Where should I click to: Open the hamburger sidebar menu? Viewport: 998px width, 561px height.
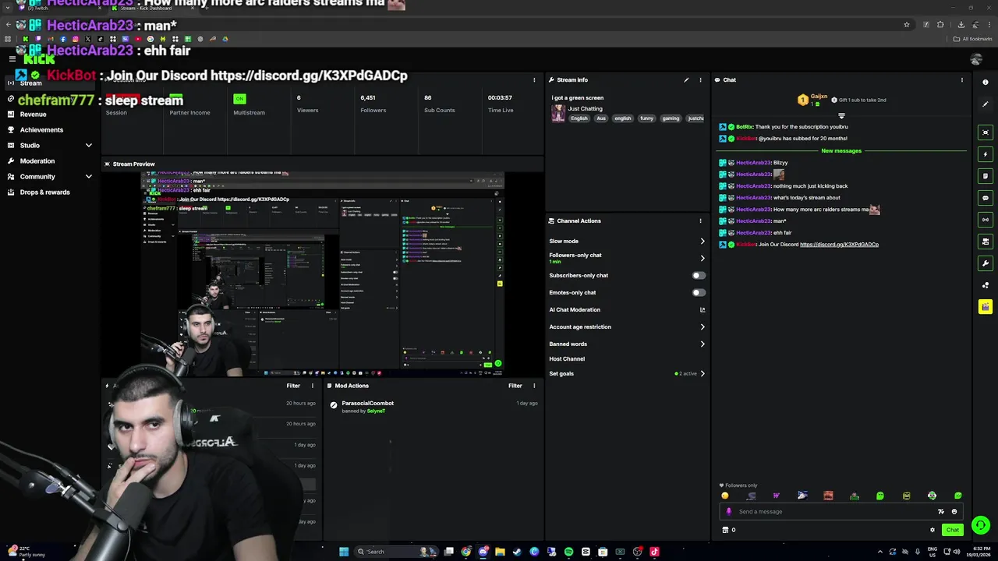click(12, 59)
